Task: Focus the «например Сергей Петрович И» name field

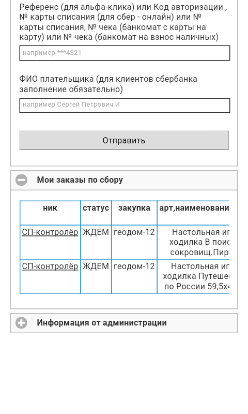Action: coord(125,106)
